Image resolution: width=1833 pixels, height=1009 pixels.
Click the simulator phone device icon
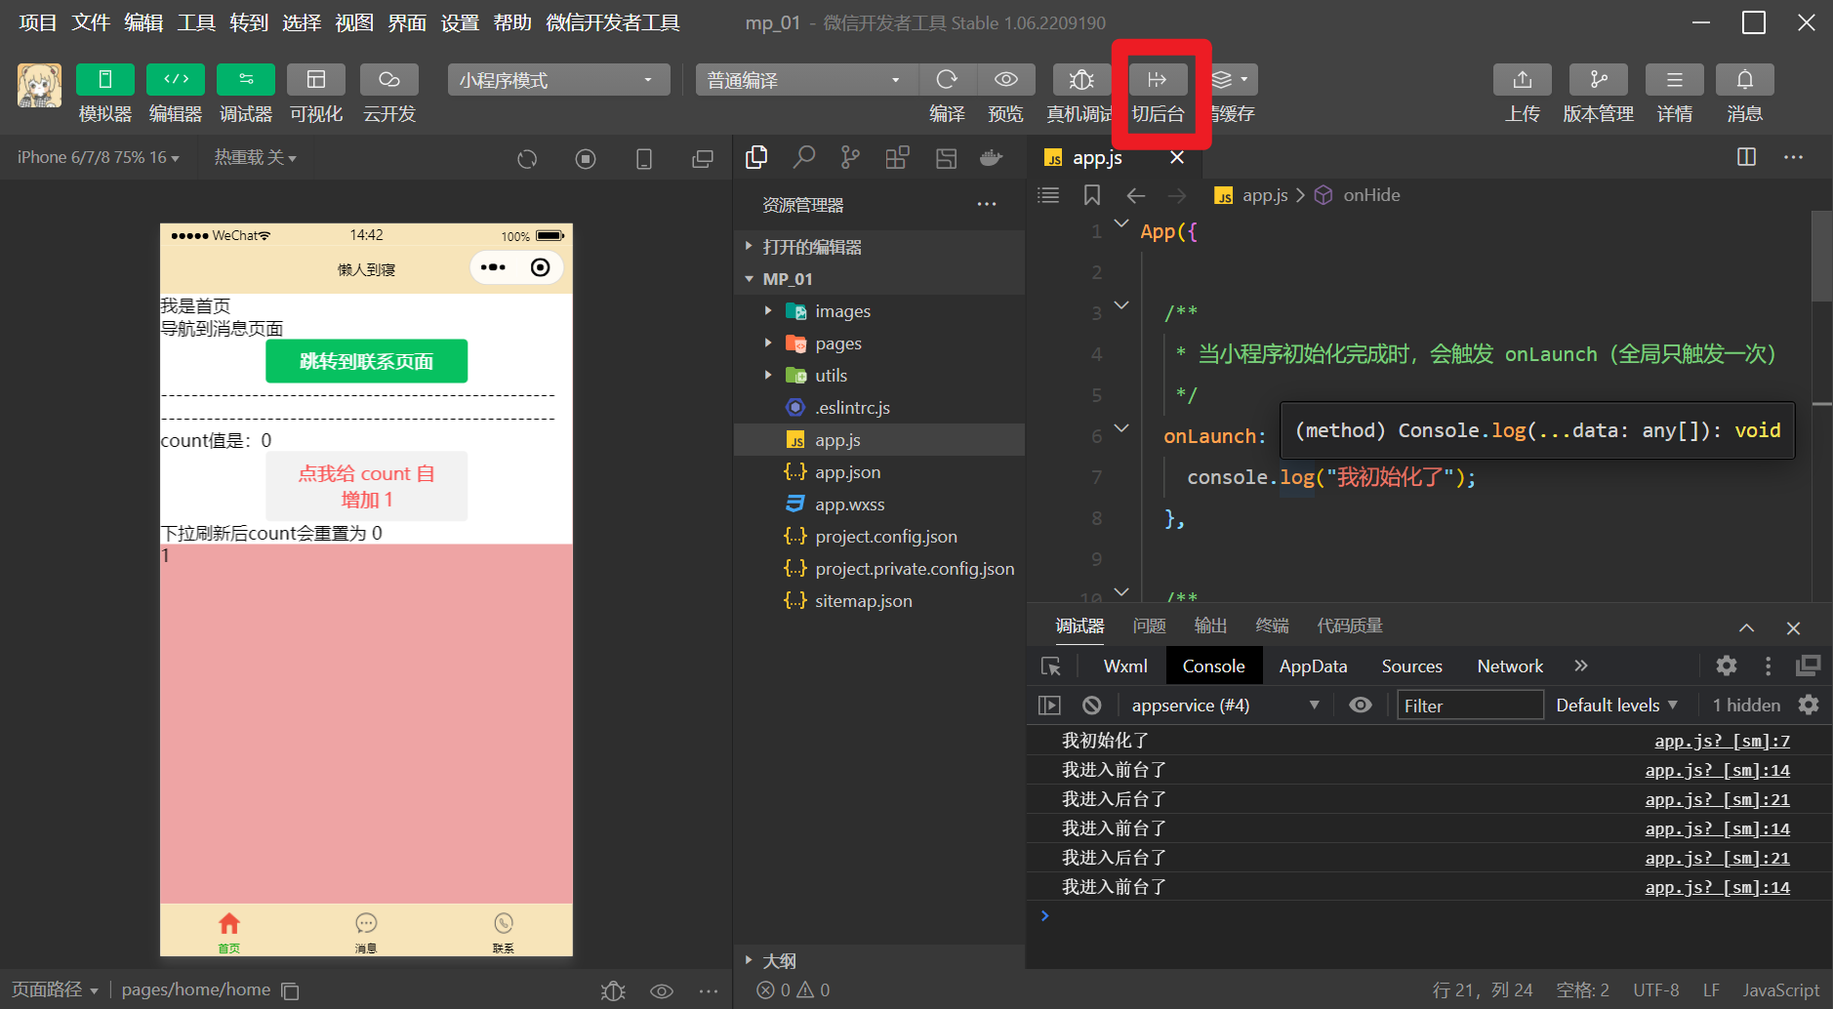pyautogui.click(x=644, y=159)
